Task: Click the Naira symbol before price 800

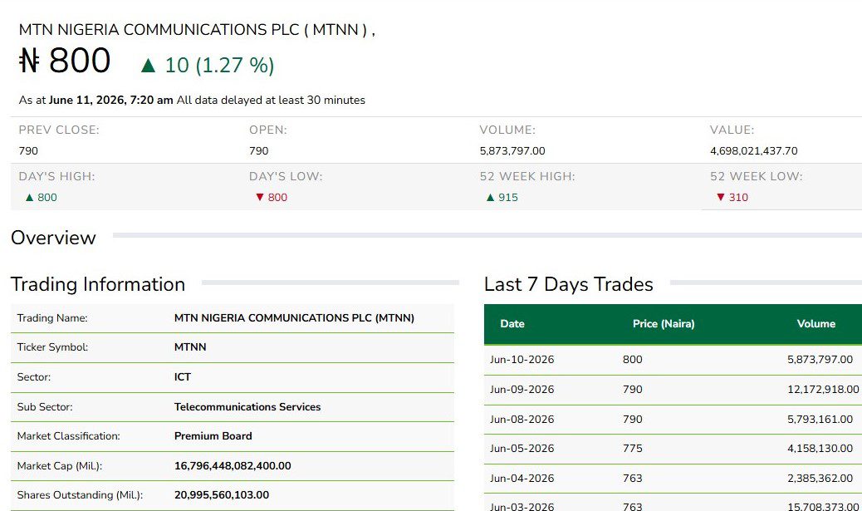Action: 29,61
